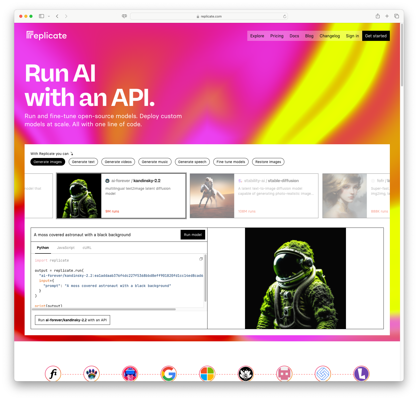Select the Fine tune models pill
This screenshot has height=400, width=418.
pos(231,162)
